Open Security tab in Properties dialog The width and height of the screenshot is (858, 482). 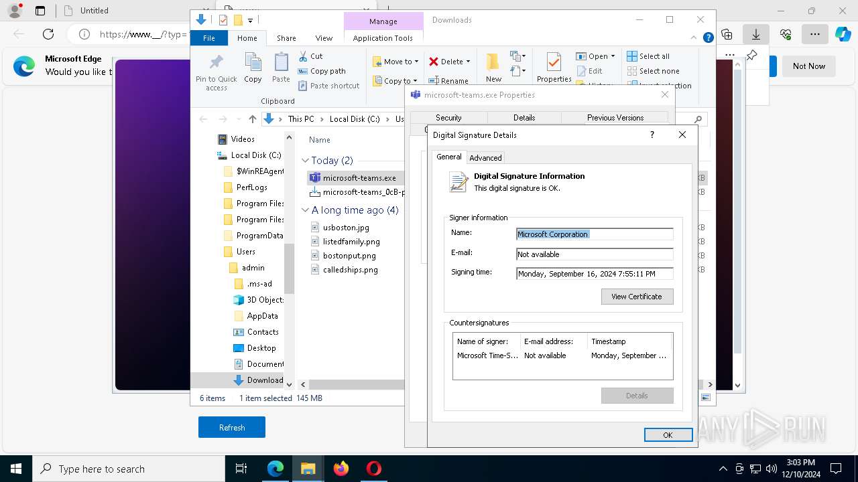(x=448, y=118)
